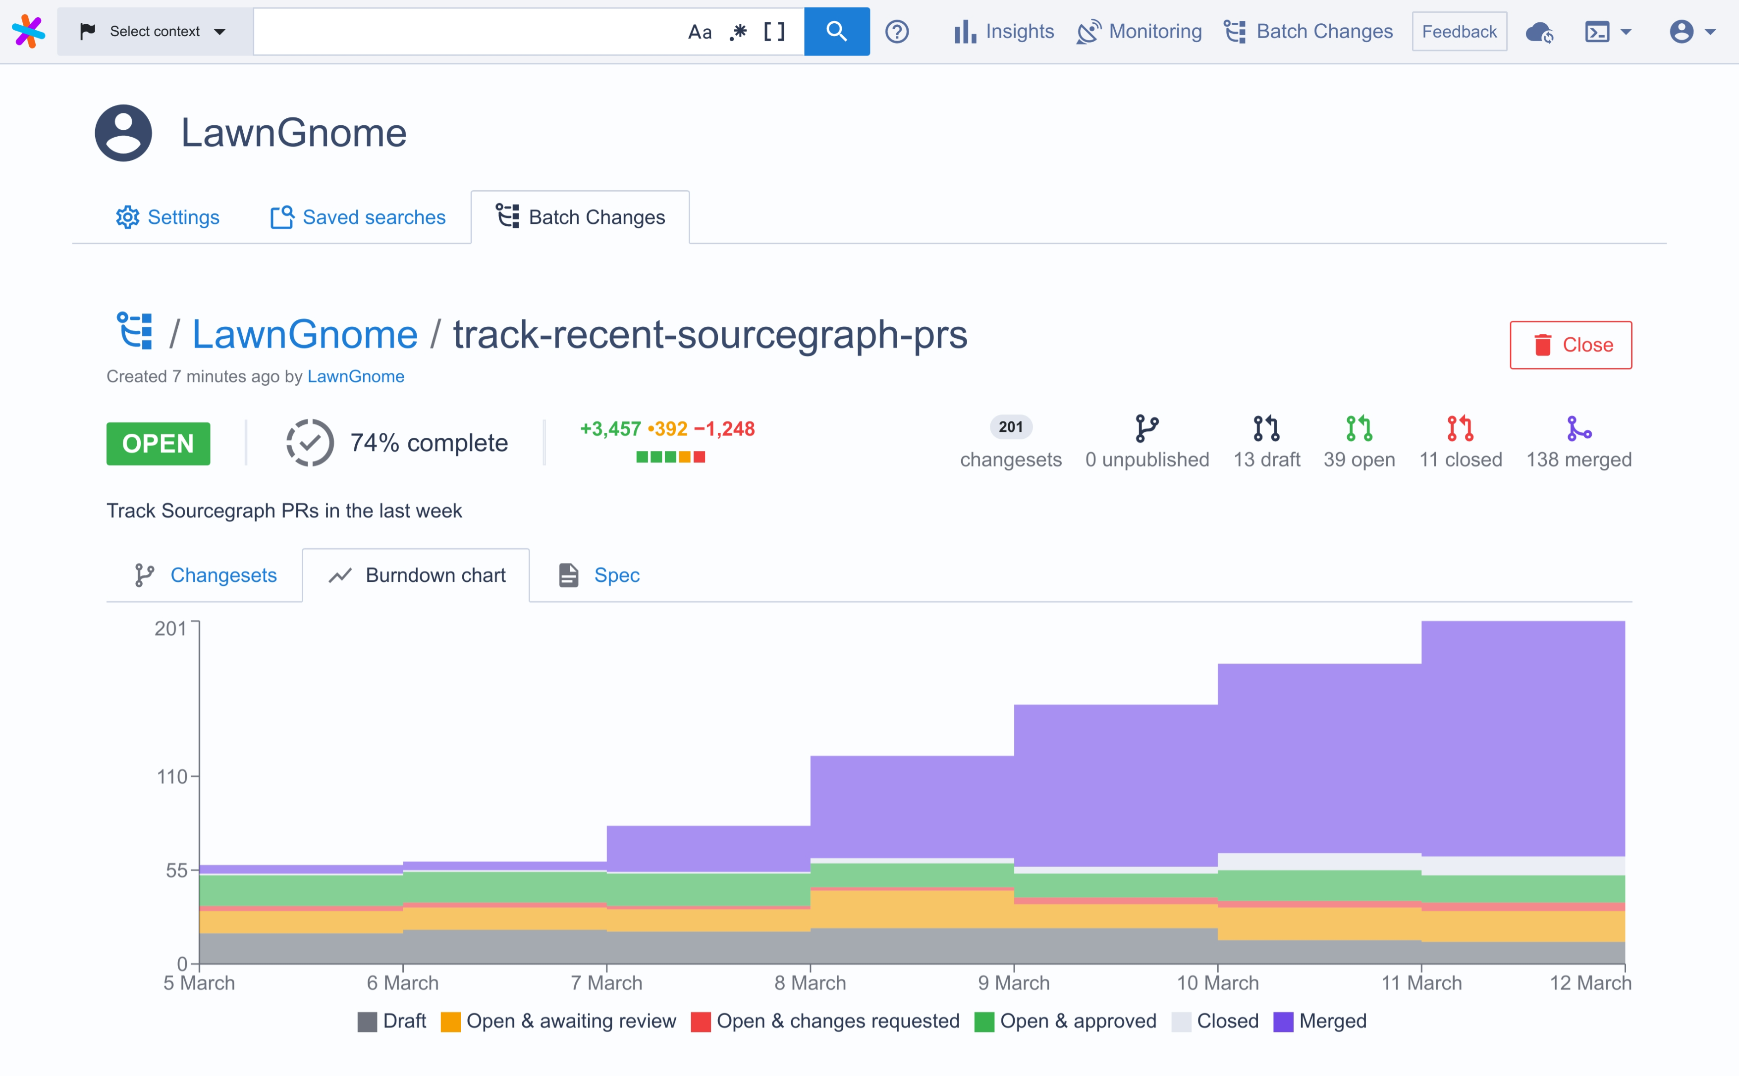This screenshot has width=1739, height=1076.
Task: Click the green OPEN status badge
Action: (158, 443)
